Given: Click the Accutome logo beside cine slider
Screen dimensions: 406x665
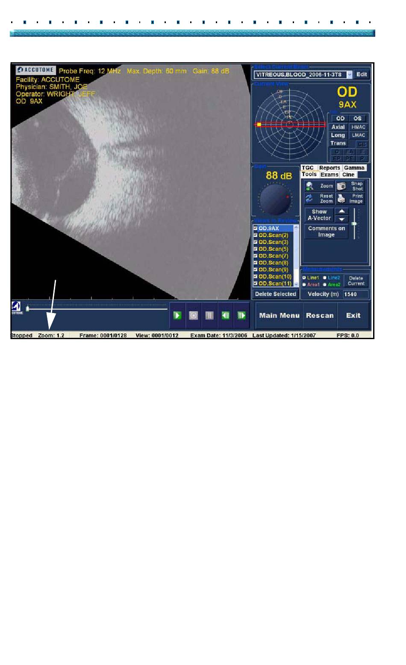Looking at the screenshot, I should [x=17, y=307].
